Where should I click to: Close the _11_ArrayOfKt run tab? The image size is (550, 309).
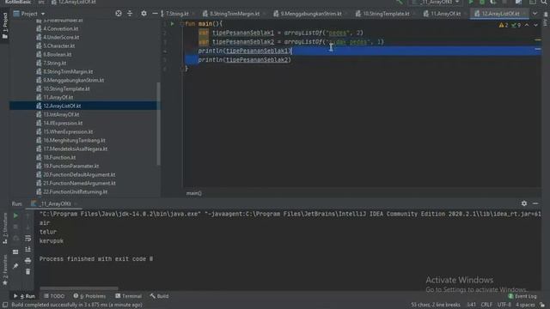[x=76, y=203]
